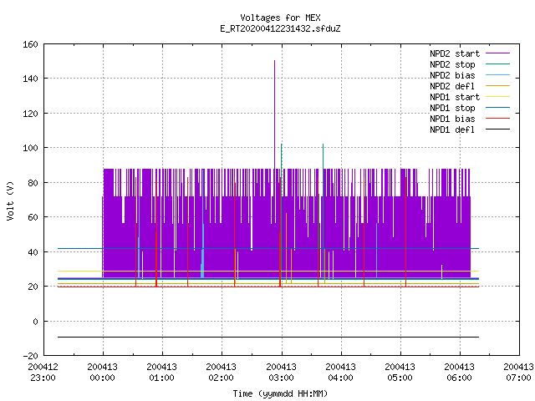This screenshot has height=401, width=535.
Task: Click the 60 y-axis tick label
Action: (x=33, y=217)
